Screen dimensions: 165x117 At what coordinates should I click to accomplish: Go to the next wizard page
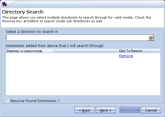[106, 110]
